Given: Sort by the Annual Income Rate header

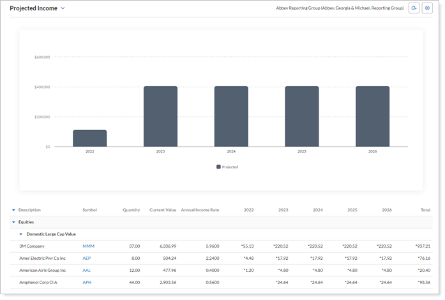Looking at the screenshot, I should 200,210.
